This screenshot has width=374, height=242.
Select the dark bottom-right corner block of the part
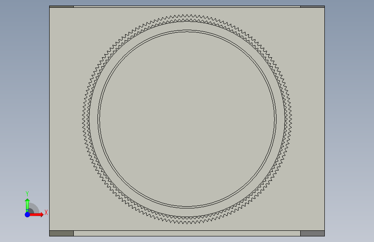tap(312, 233)
